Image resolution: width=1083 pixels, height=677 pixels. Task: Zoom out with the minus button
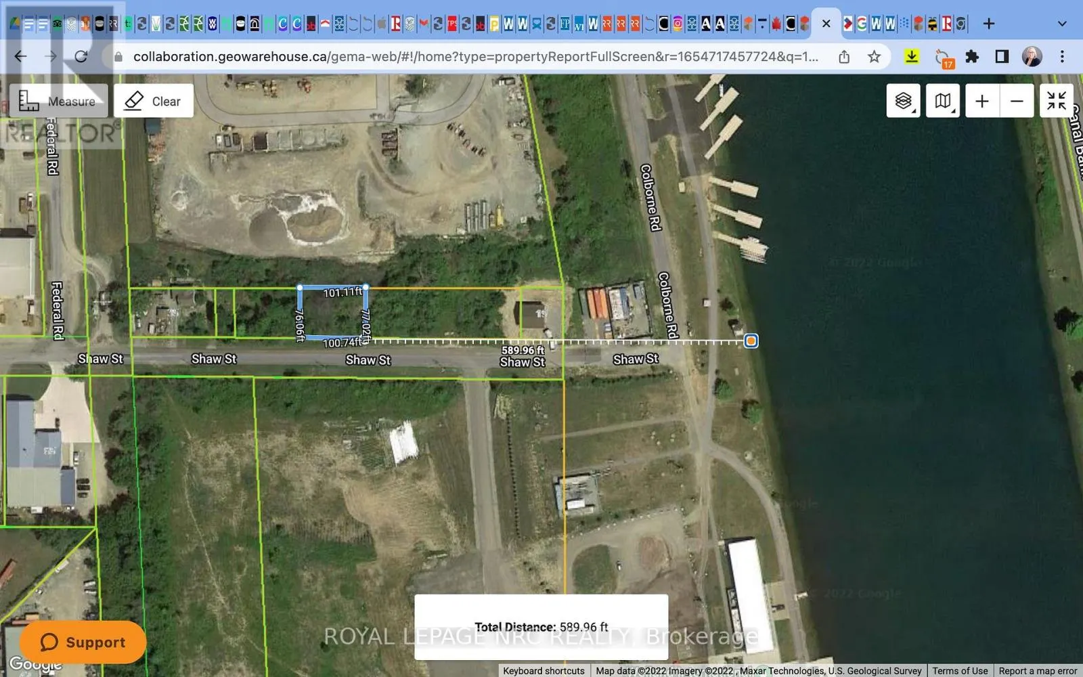point(1017,101)
